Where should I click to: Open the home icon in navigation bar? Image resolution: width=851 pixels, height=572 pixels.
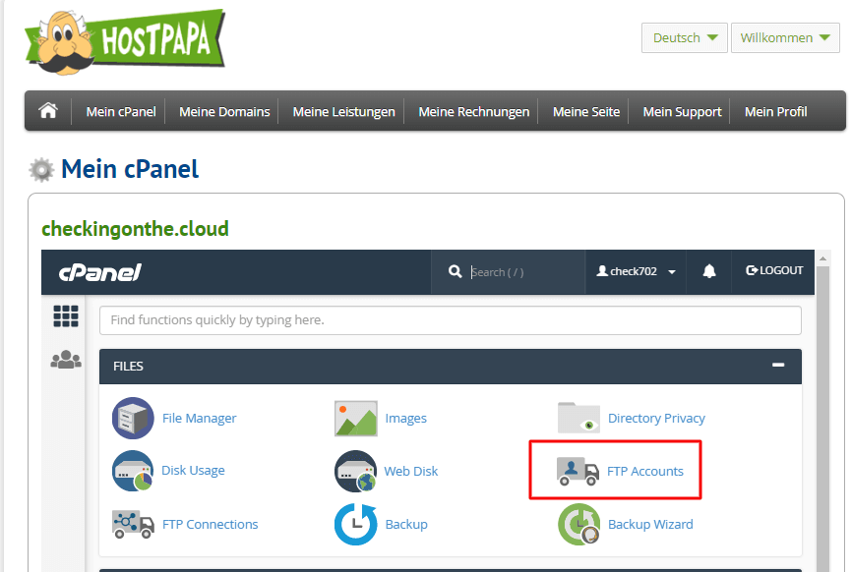(48, 111)
